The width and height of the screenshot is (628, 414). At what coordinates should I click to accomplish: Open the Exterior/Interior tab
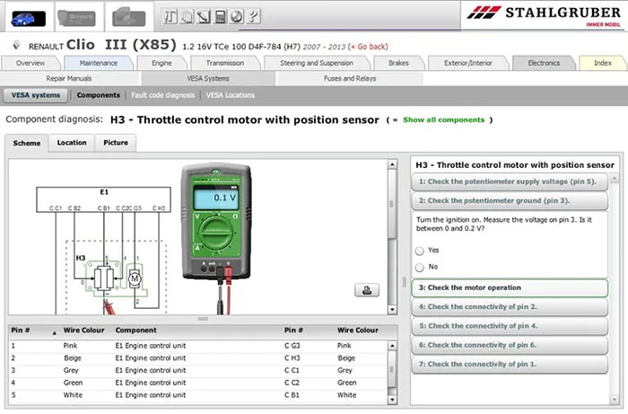point(467,64)
